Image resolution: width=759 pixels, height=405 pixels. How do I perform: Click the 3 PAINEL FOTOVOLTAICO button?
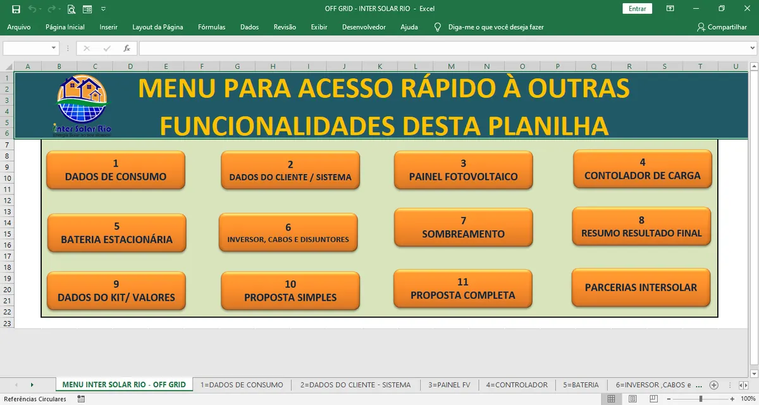463,170
